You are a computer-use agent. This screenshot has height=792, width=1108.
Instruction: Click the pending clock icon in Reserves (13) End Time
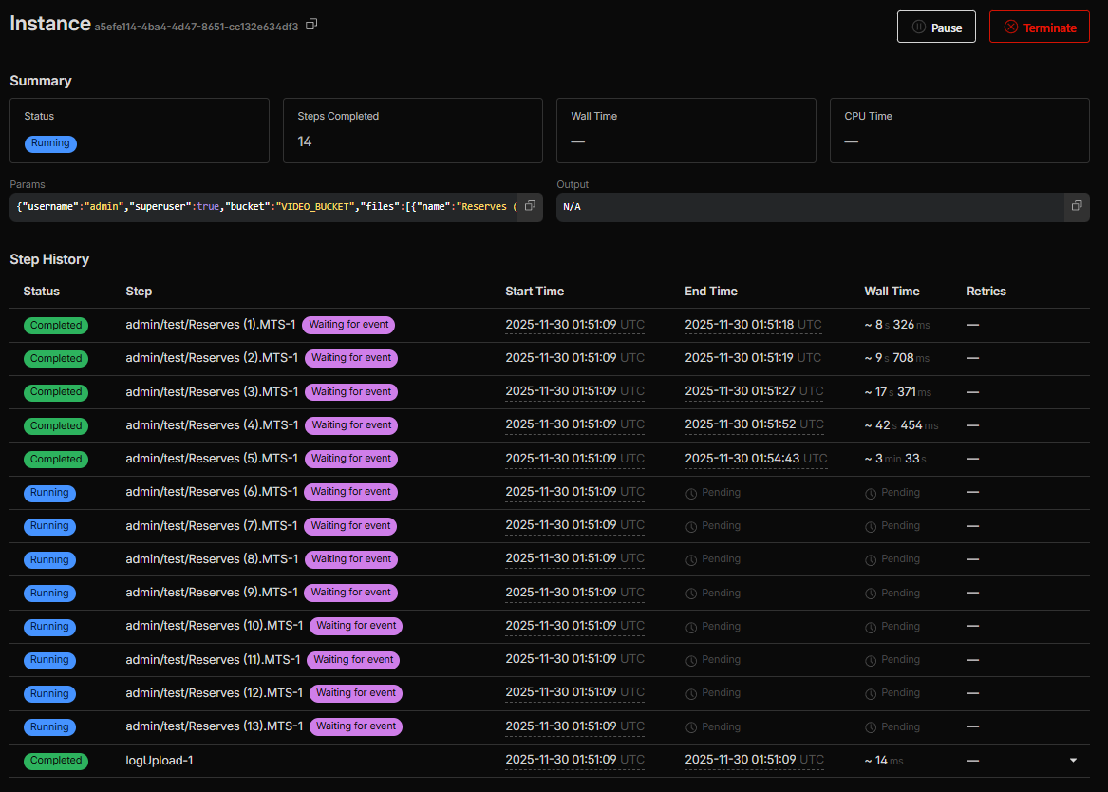(x=691, y=727)
